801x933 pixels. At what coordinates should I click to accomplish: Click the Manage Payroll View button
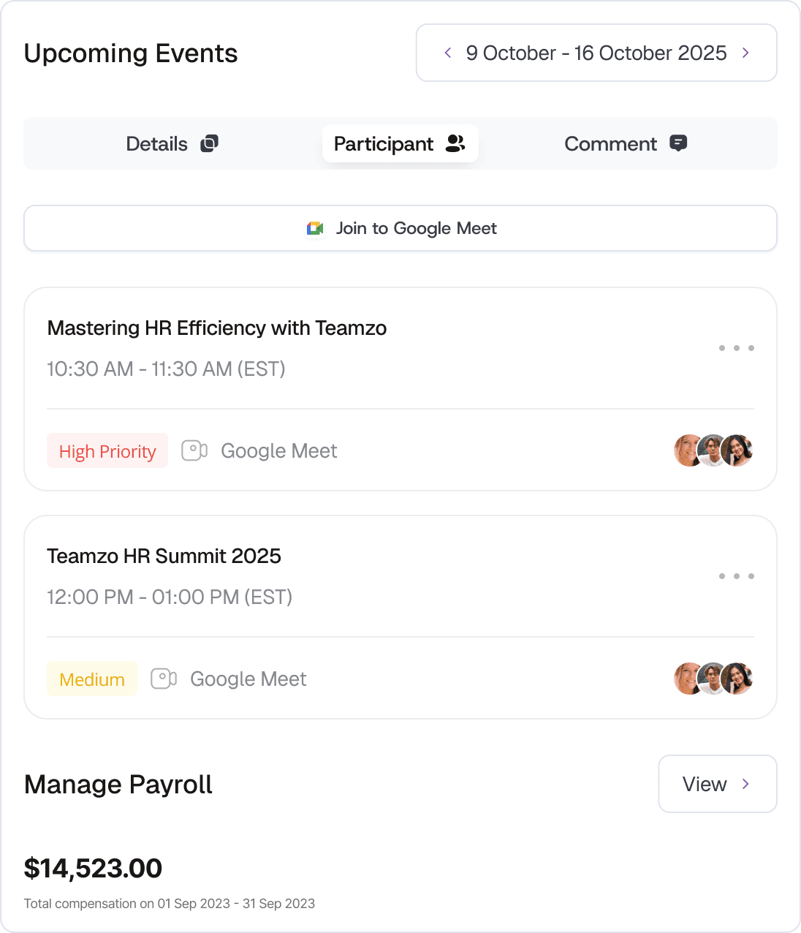tap(718, 784)
